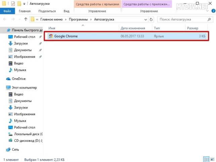216x162 pixels.
Task: Refresh the Автозагрузка folder
Action: pyautogui.click(x=151, y=19)
